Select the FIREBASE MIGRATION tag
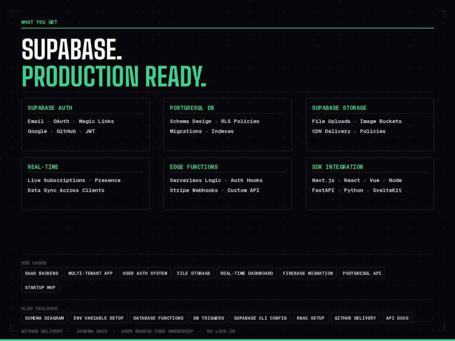 308,273
